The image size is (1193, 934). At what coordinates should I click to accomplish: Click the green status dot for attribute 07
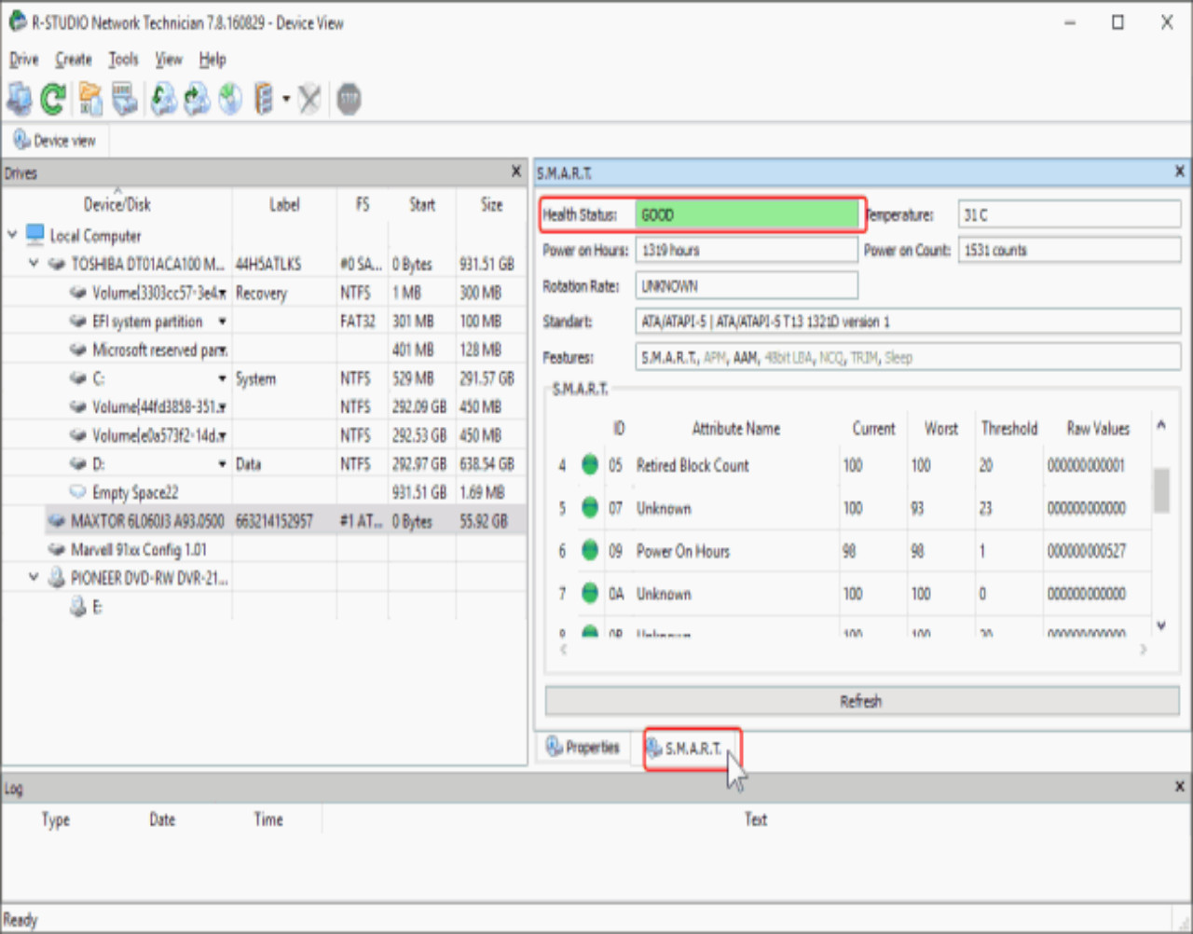point(589,507)
